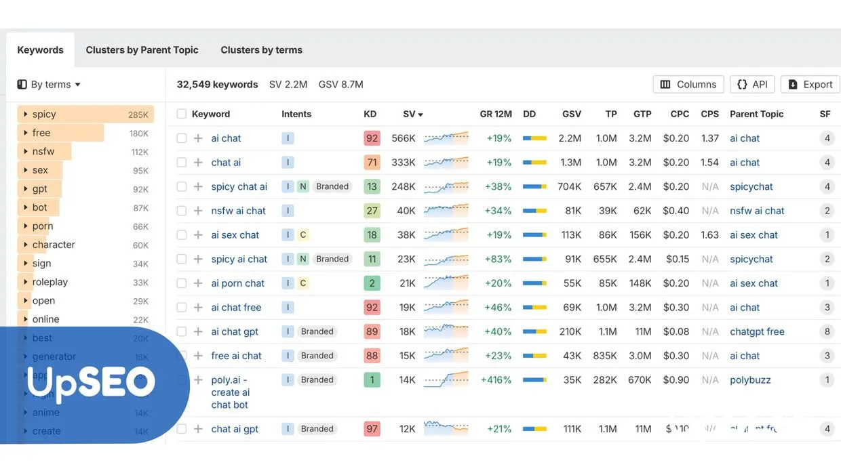Viewport: 841px width, 473px height.
Task: Open the spicychat parent topic link
Action: click(x=751, y=186)
